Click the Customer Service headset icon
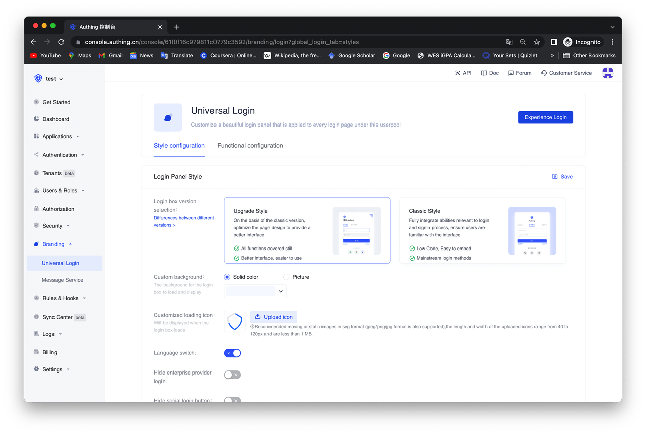The height and width of the screenshot is (434, 646). [x=544, y=73]
